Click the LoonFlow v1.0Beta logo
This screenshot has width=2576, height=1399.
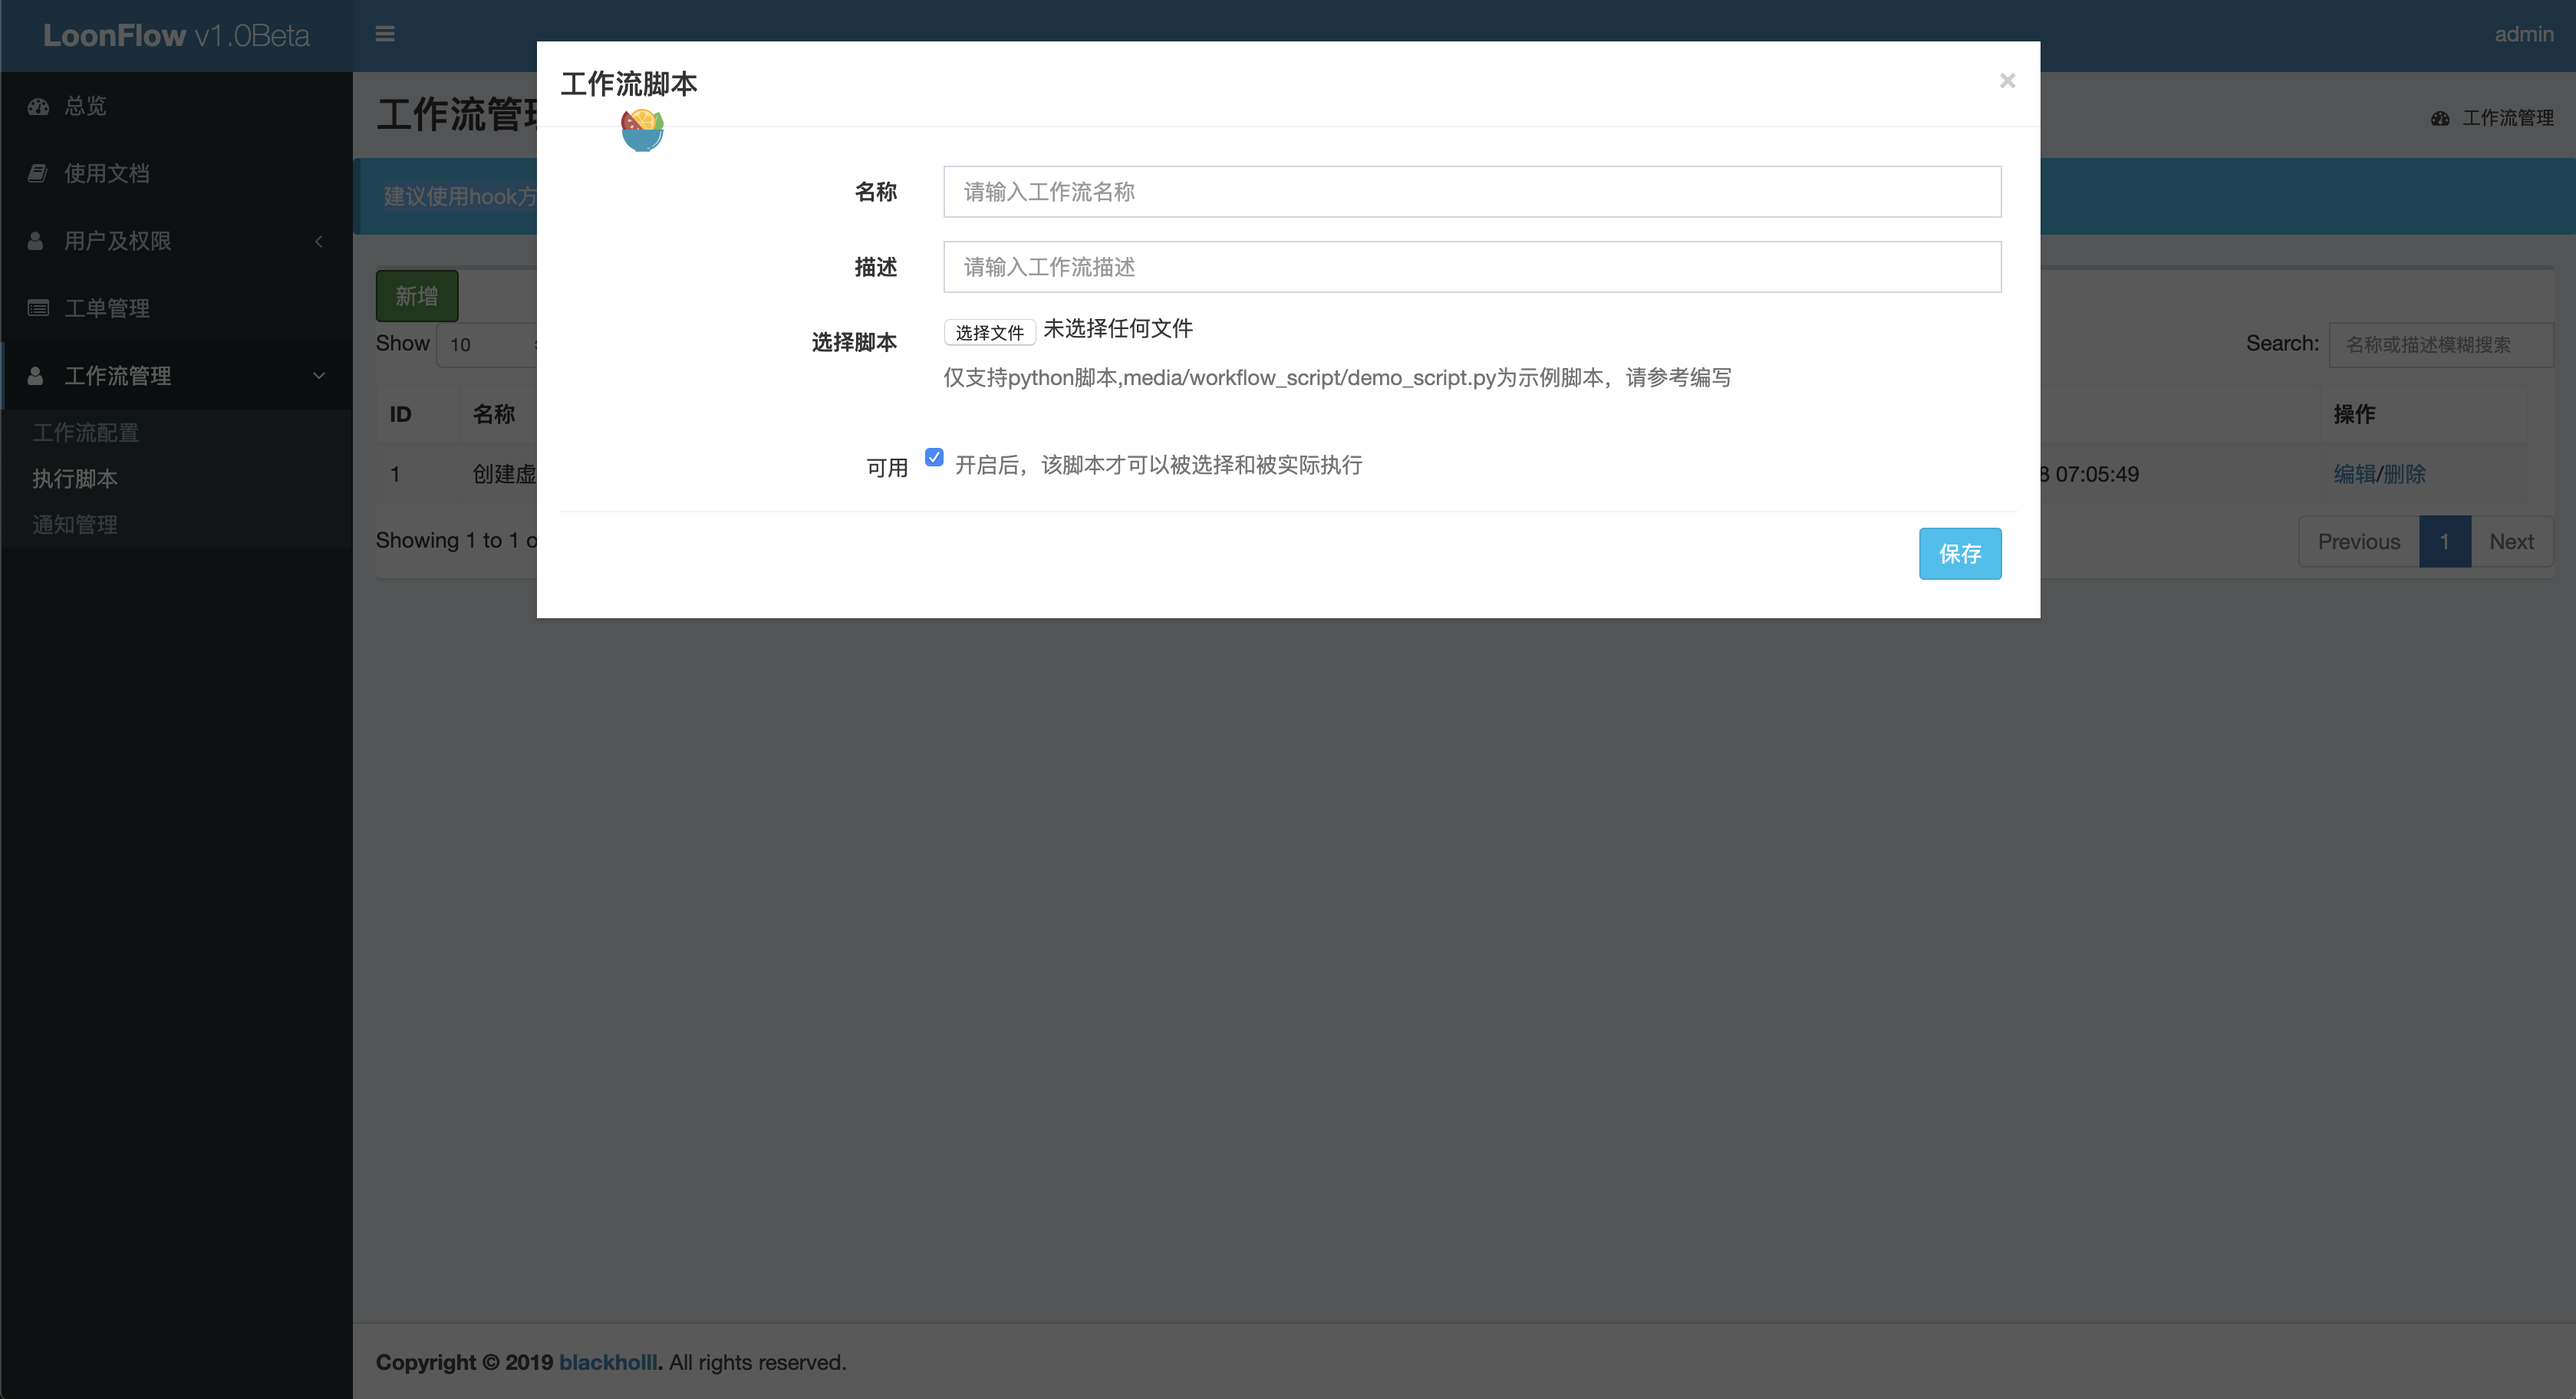tap(176, 35)
